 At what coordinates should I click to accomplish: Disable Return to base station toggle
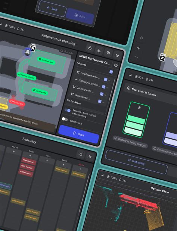click(68, 110)
